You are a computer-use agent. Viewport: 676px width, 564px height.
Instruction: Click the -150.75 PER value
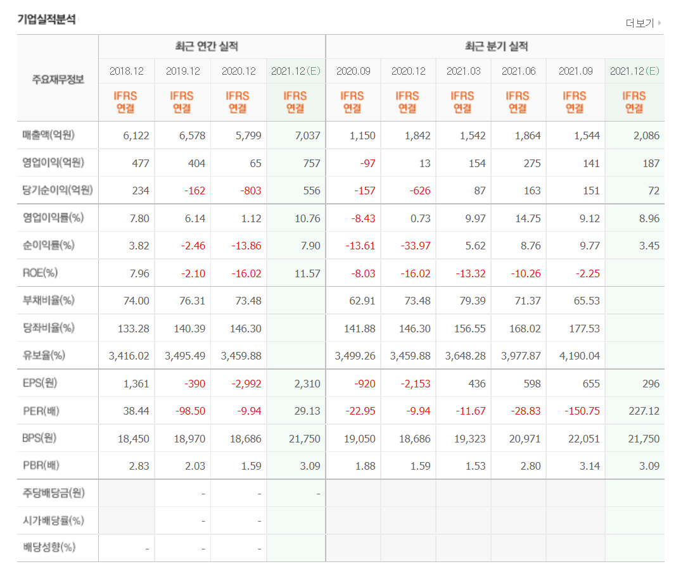click(582, 411)
